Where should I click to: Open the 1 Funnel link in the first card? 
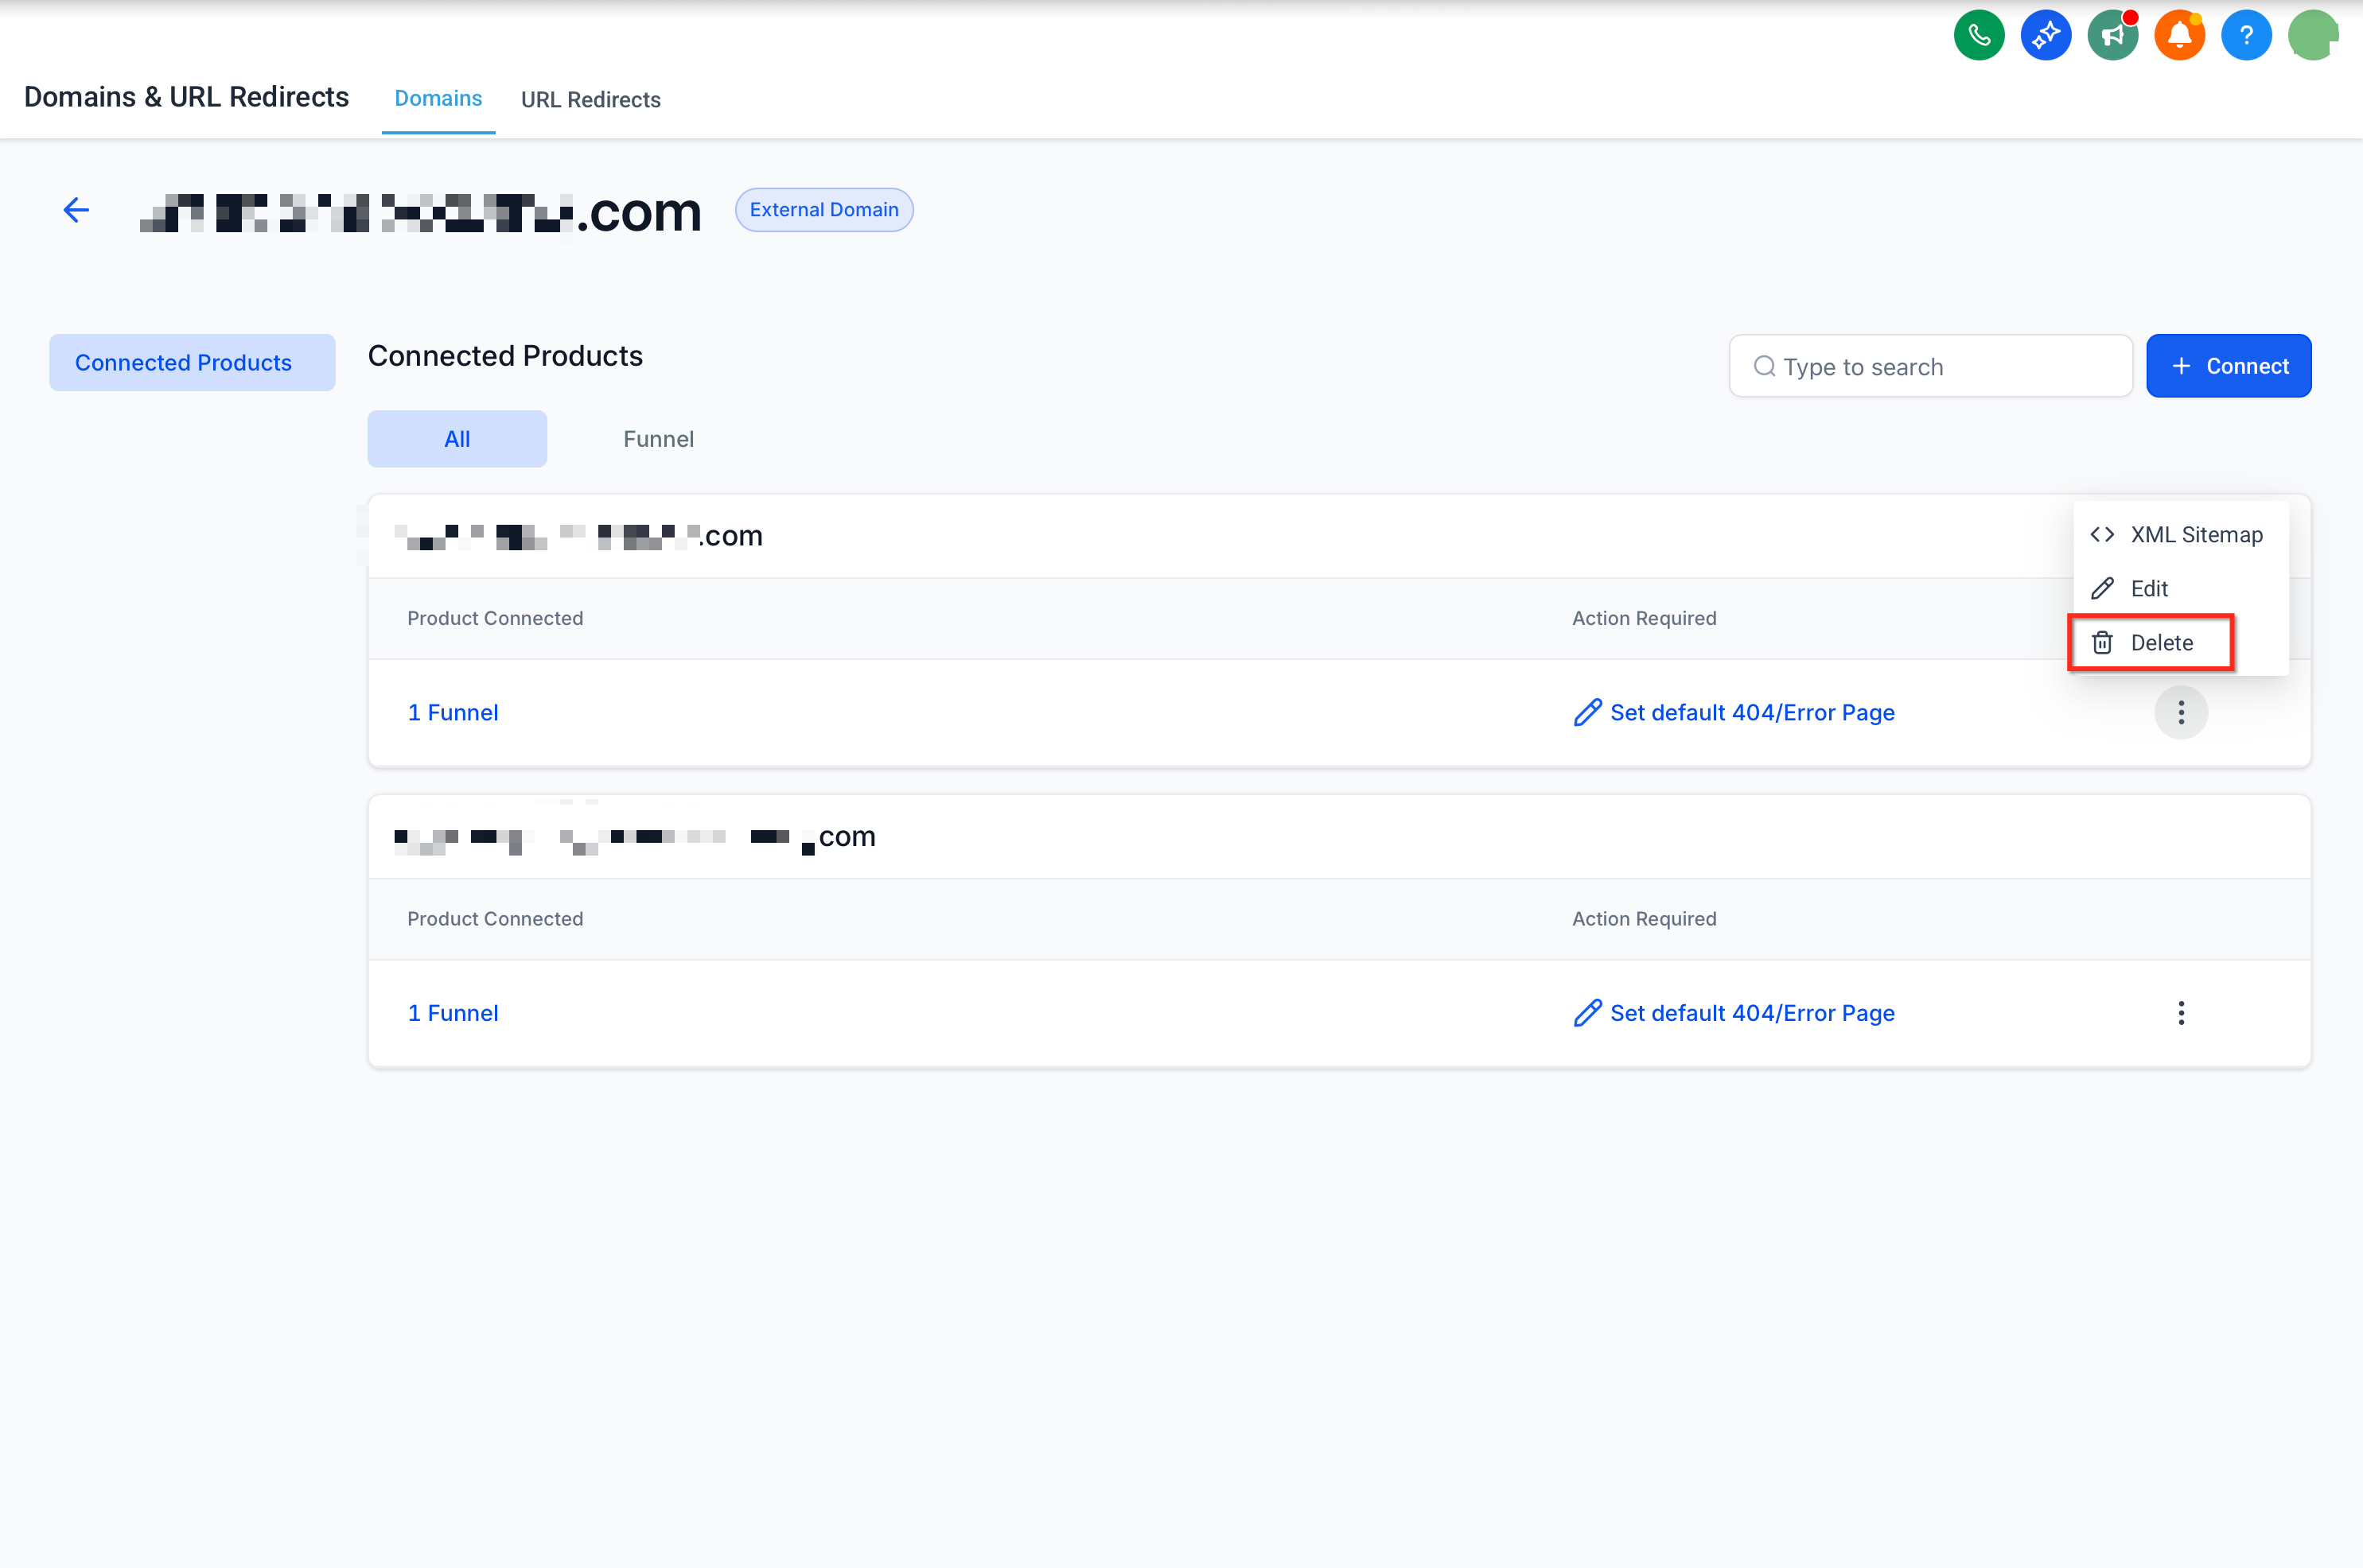(454, 712)
